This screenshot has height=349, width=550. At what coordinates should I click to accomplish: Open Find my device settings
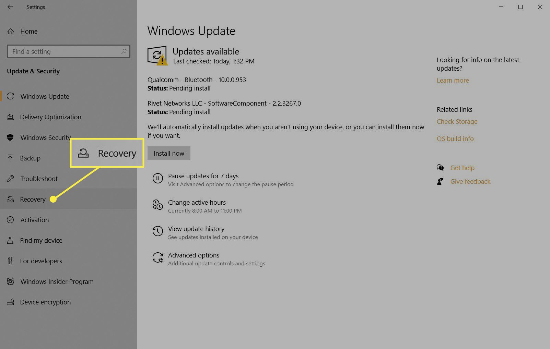69,240
